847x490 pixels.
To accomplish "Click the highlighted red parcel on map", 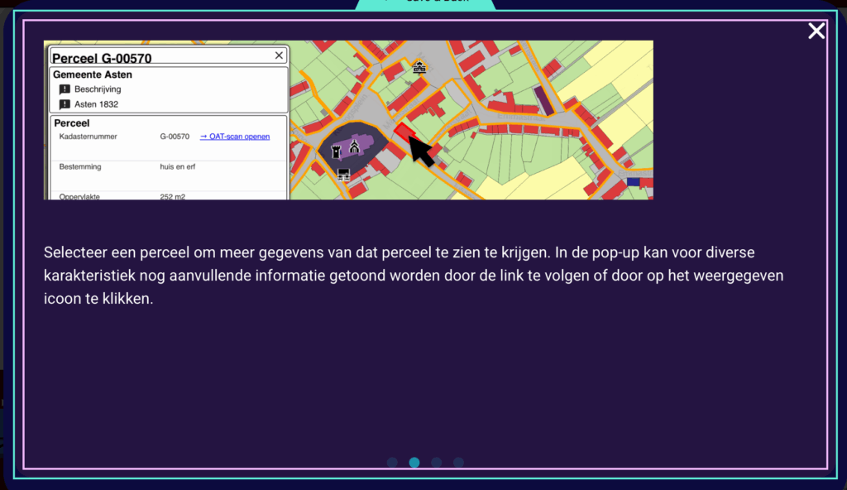I will pyautogui.click(x=403, y=131).
